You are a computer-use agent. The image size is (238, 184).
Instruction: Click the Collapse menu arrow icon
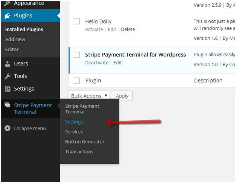tap(7, 128)
